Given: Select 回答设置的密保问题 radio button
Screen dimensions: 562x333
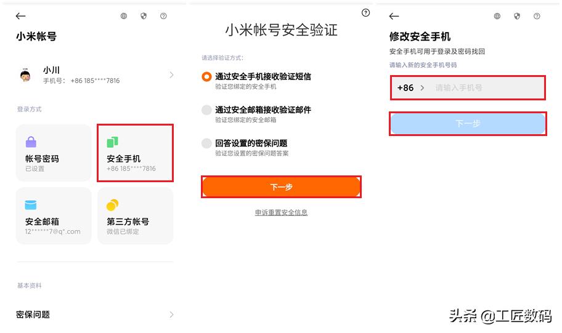Looking at the screenshot, I should (x=206, y=143).
